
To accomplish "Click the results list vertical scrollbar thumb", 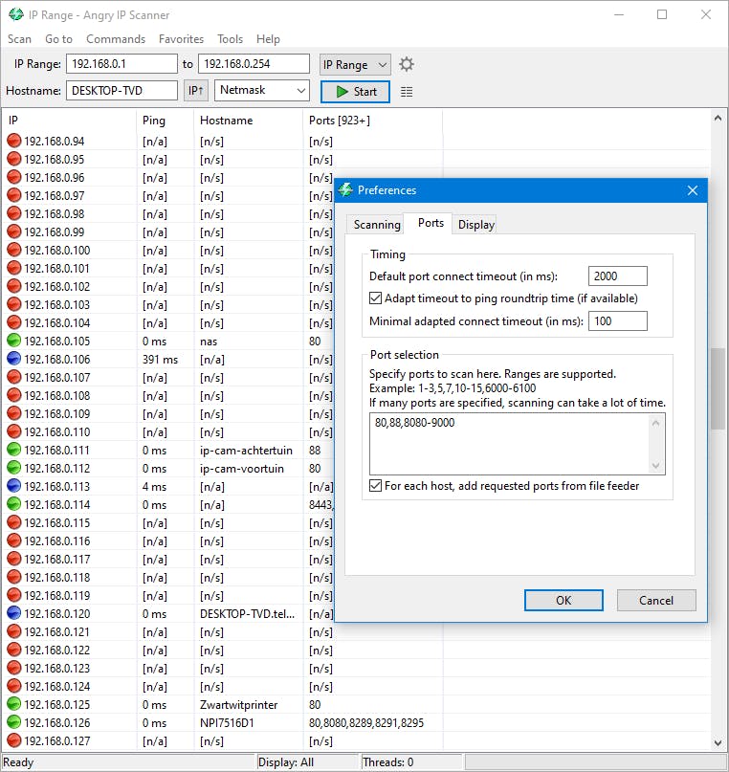I will [x=718, y=388].
